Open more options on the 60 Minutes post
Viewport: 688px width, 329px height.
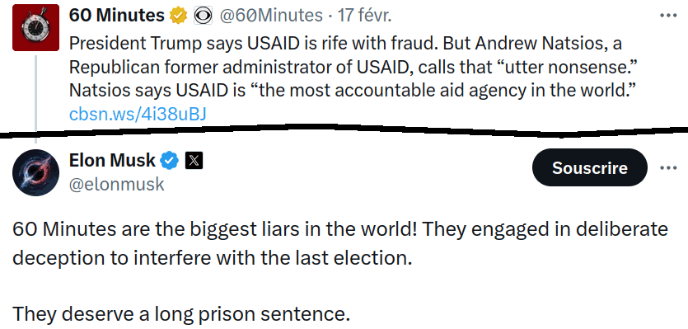(x=669, y=16)
